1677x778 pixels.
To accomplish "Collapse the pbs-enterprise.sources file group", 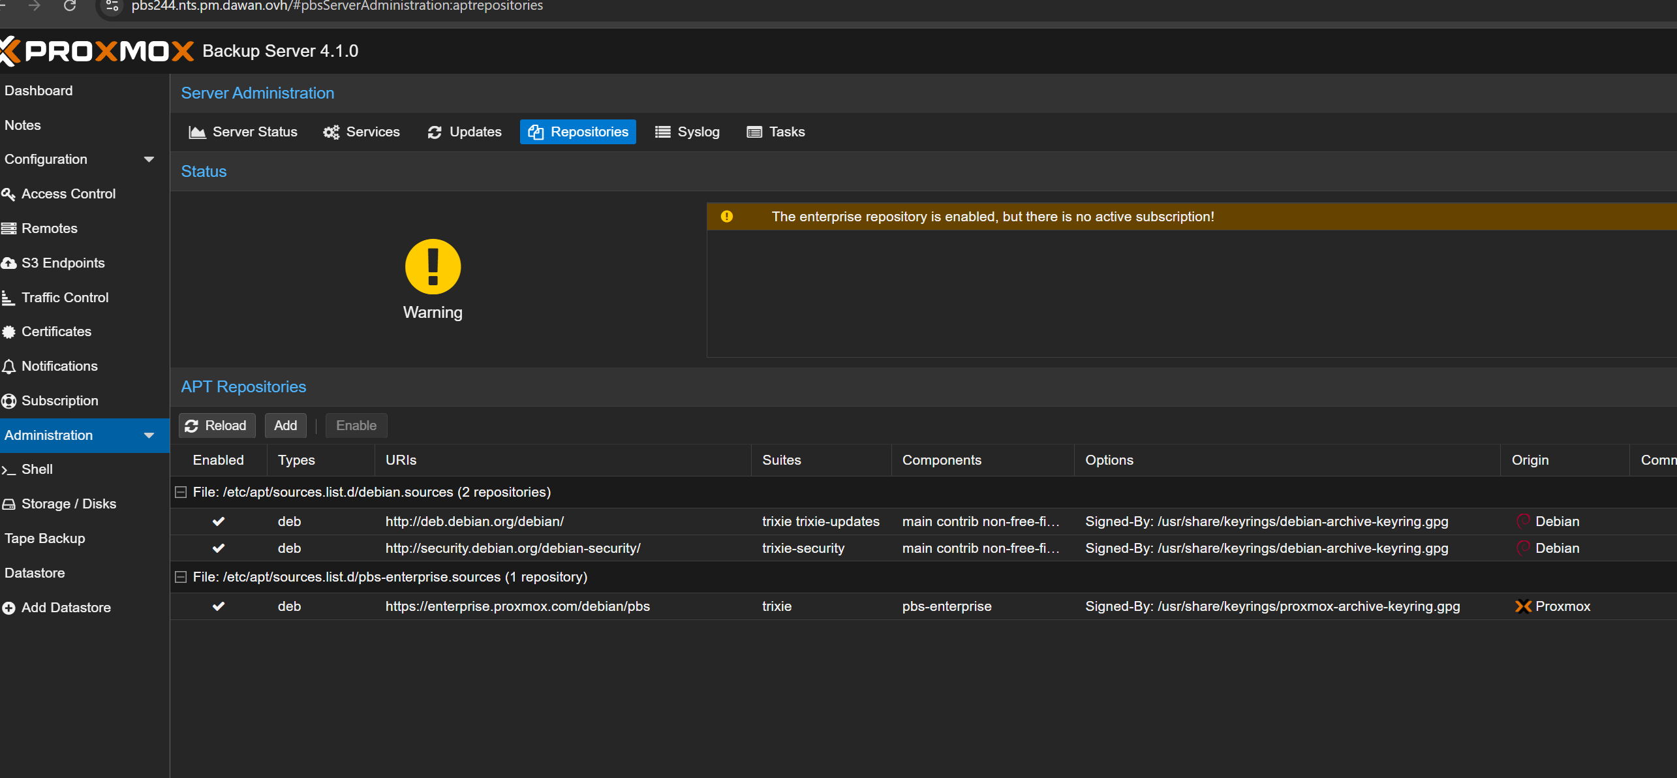I will tap(181, 577).
